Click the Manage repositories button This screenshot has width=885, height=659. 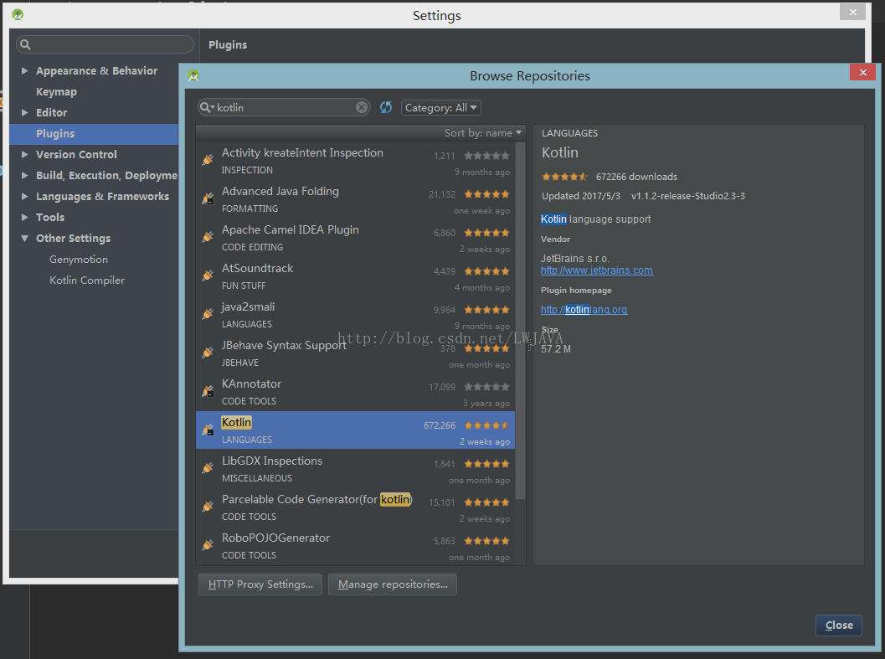[x=393, y=584]
